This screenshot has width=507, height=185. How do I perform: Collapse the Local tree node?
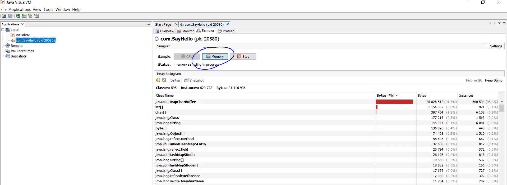pos(3,30)
